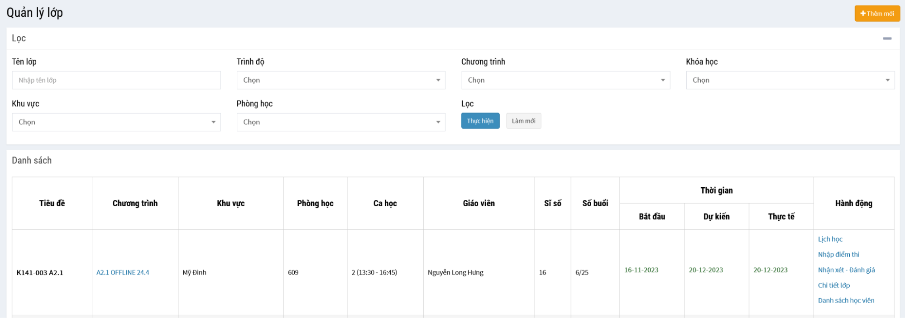The height and width of the screenshot is (318, 905).
Task: View Chi tiết lớp details link
Action: click(833, 285)
